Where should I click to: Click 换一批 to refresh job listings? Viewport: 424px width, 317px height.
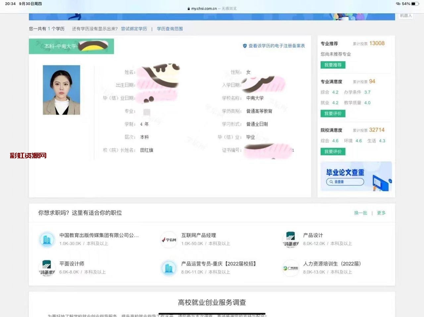pos(360,213)
